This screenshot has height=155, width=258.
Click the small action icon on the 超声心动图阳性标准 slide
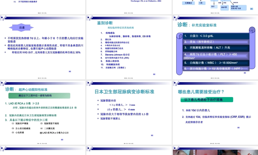point(62,140)
